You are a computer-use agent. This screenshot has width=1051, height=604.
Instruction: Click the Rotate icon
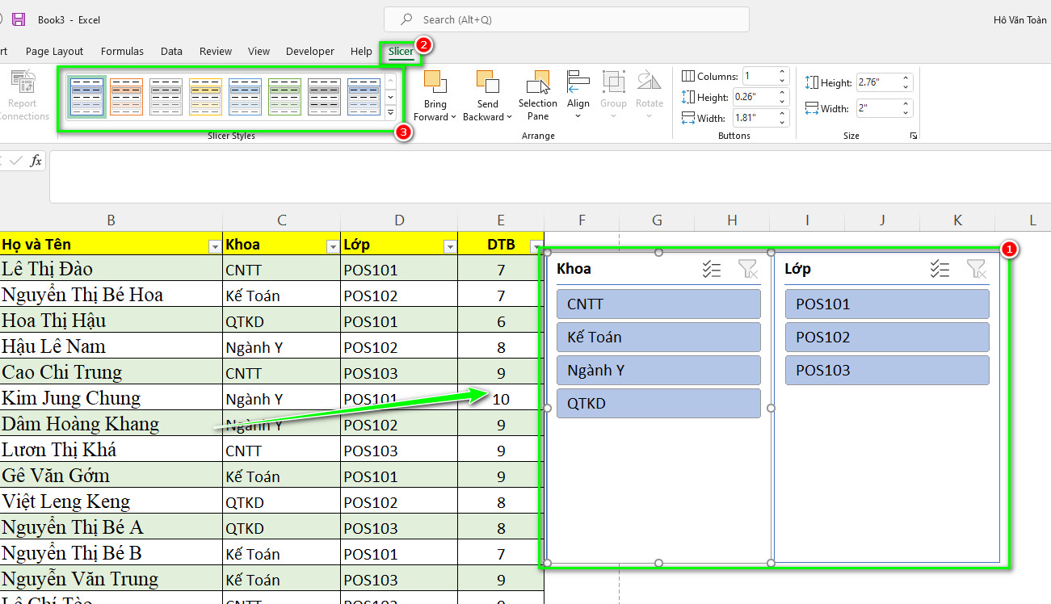(649, 82)
